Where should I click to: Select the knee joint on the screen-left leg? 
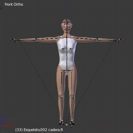pyautogui.click(x=62, y=96)
